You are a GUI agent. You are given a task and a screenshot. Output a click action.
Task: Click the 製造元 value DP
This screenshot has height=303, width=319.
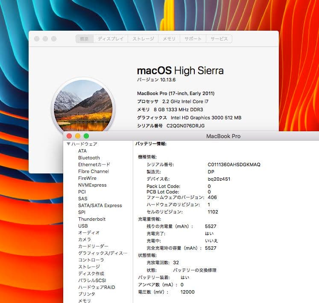211,172
